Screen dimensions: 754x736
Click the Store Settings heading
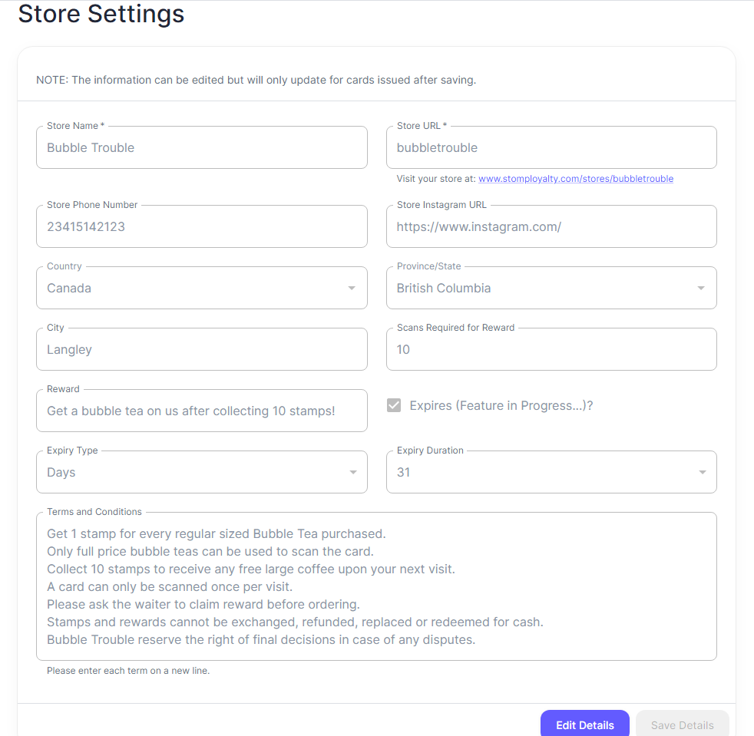[x=101, y=14]
